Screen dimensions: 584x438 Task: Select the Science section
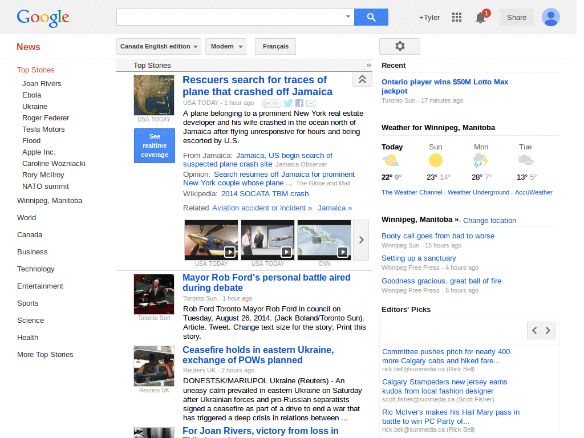point(31,321)
